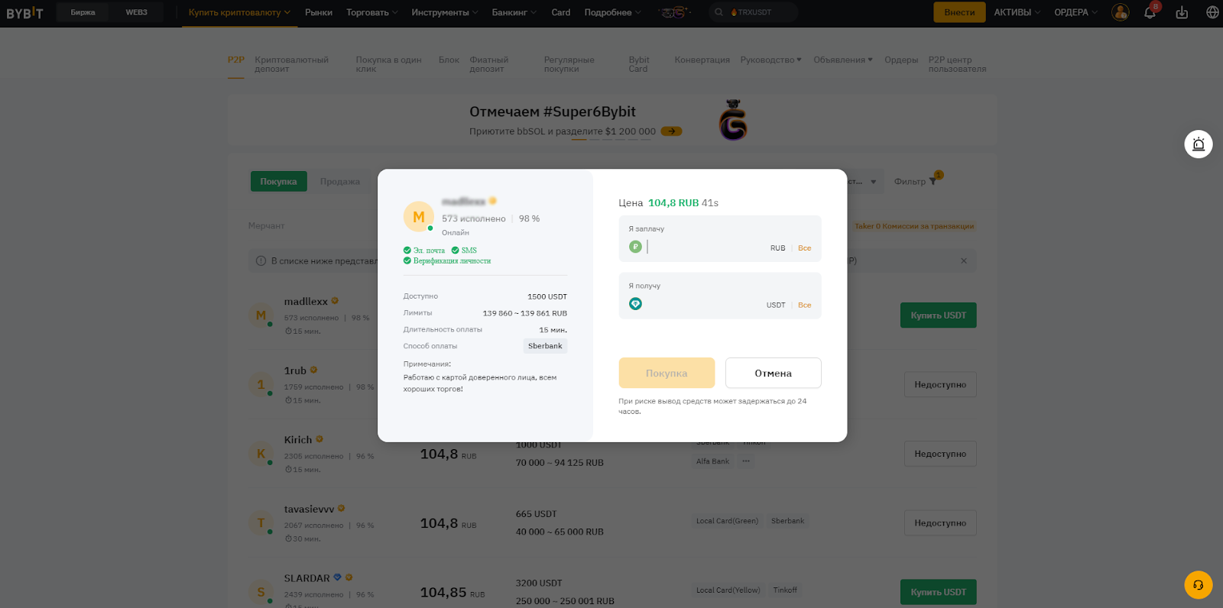Open Покупка в один клик tab
The width and height of the screenshot is (1223, 608).
coord(388,64)
